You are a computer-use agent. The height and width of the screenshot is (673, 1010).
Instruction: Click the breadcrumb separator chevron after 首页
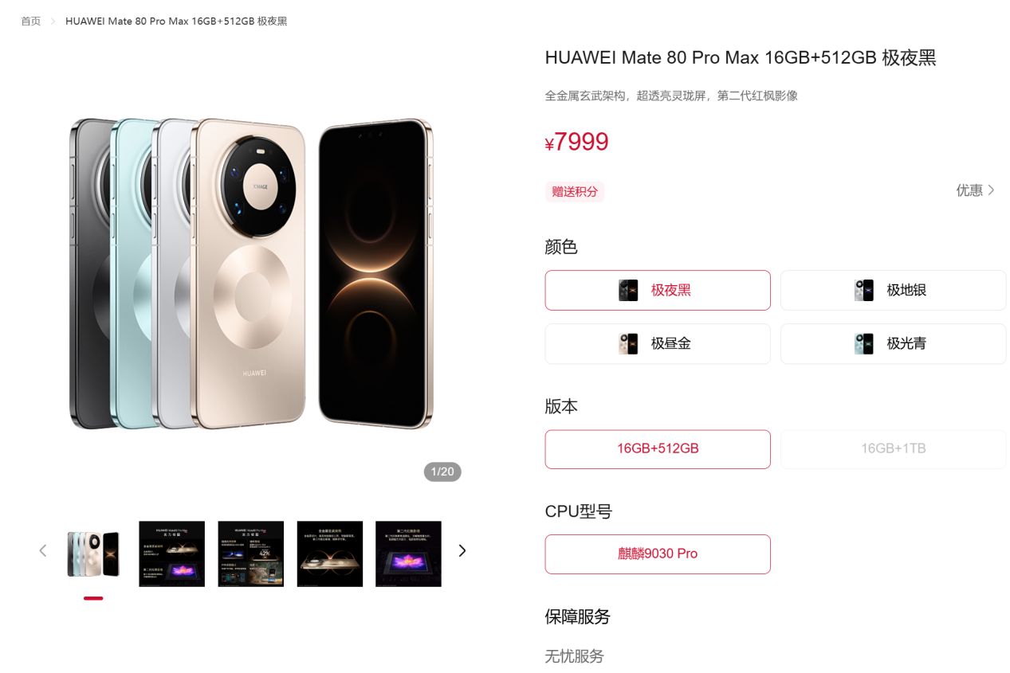pyautogui.click(x=53, y=22)
